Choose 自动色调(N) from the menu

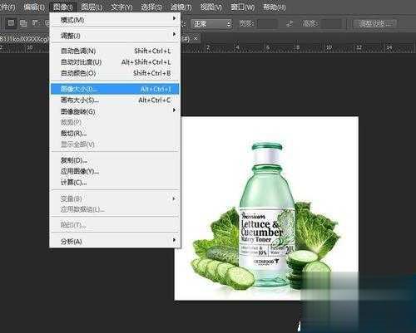tap(115, 51)
